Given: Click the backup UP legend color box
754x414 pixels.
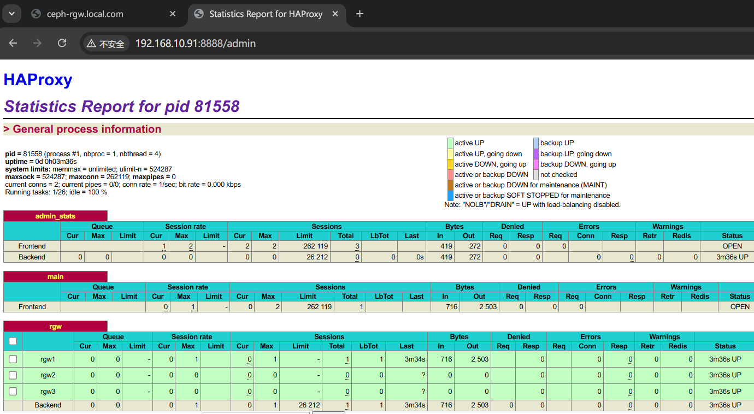Looking at the screenshot, I should click(536, 143).
